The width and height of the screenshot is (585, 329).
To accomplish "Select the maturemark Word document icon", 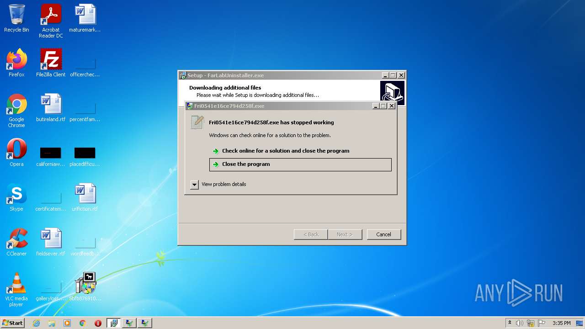I will 85,18.
